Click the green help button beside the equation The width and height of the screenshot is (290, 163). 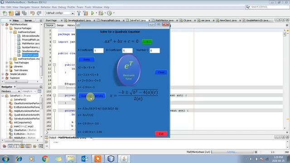[x=147, y=42]
